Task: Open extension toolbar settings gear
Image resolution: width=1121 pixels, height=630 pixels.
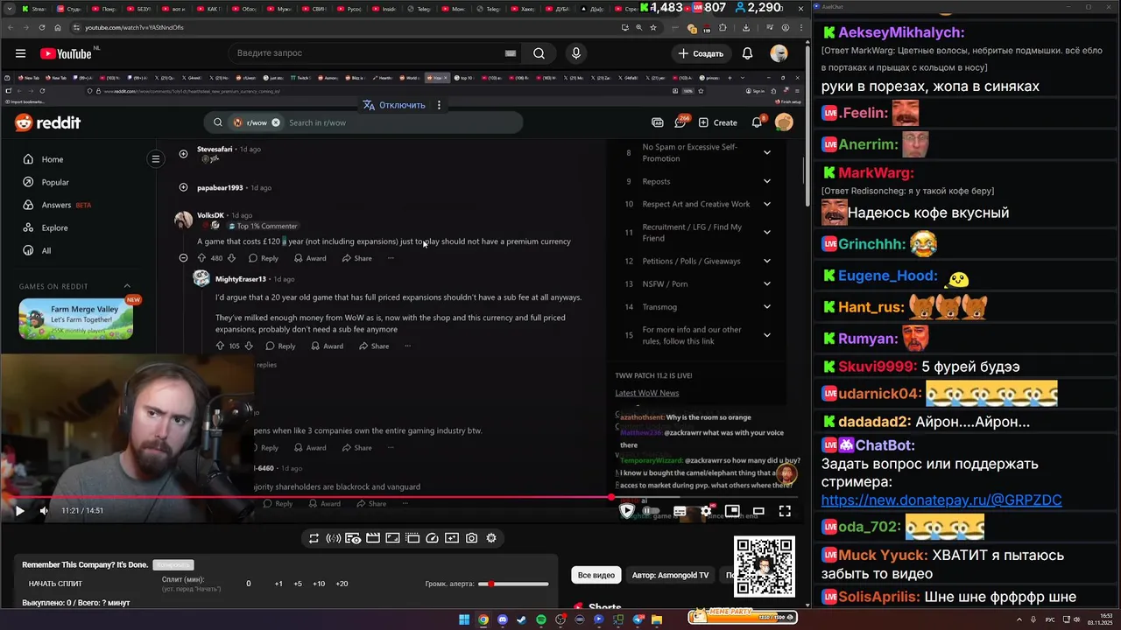Action: (x=491, y=538)
